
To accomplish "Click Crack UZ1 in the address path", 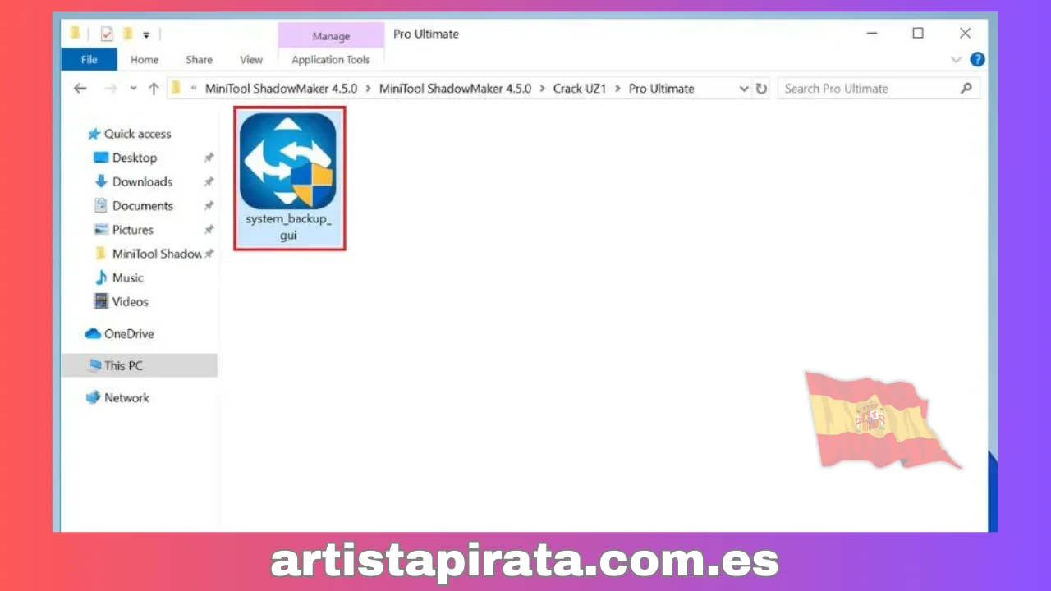I will 580,89.
